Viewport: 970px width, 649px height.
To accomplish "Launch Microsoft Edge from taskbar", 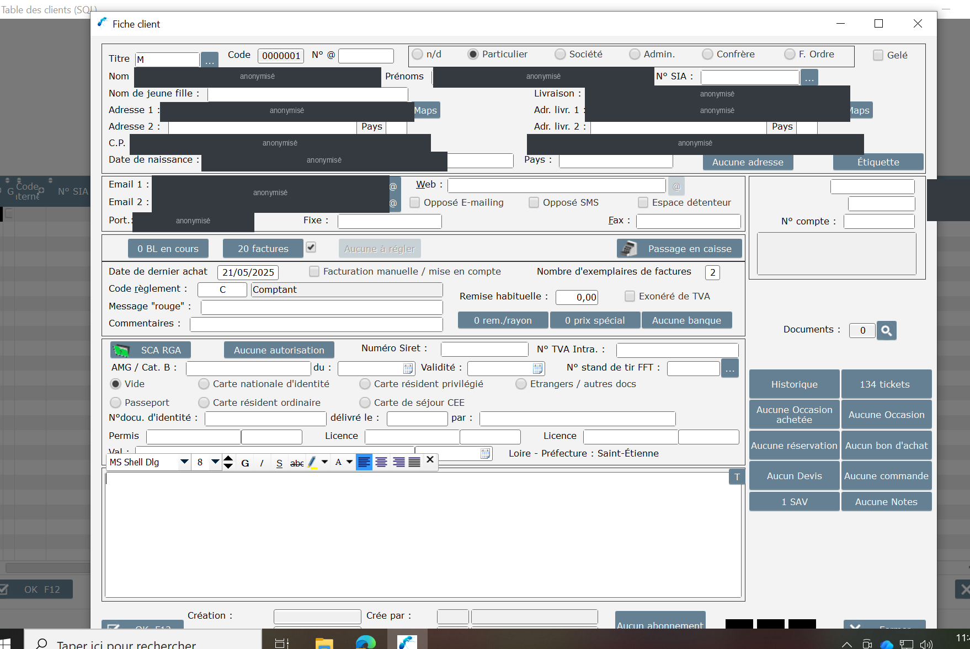I will [365, 642].
